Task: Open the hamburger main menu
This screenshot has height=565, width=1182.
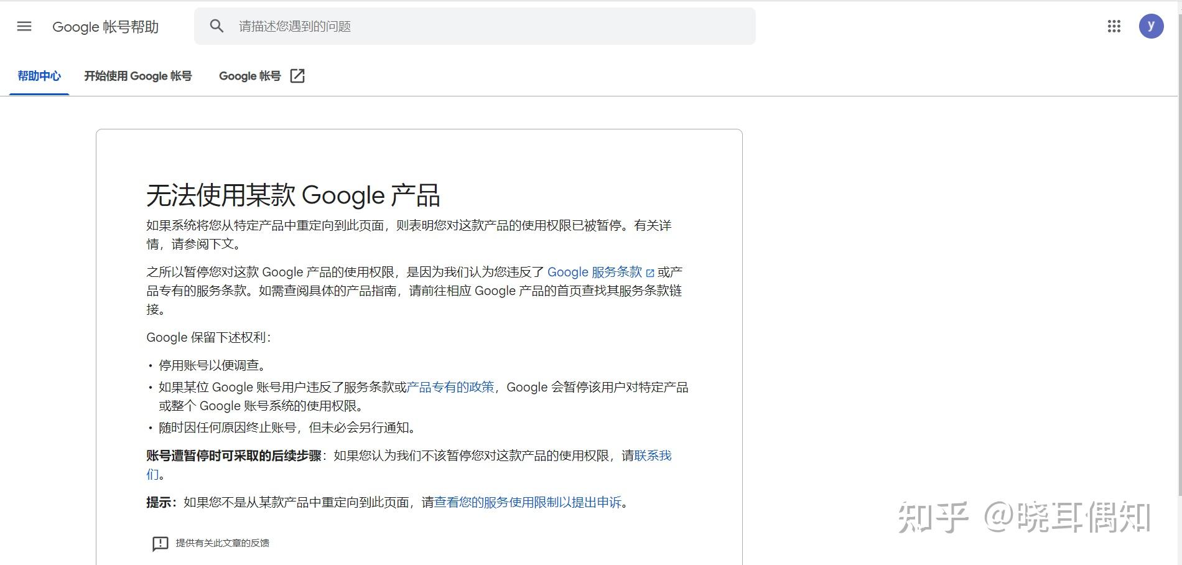Action: click(x=24, y=26)
